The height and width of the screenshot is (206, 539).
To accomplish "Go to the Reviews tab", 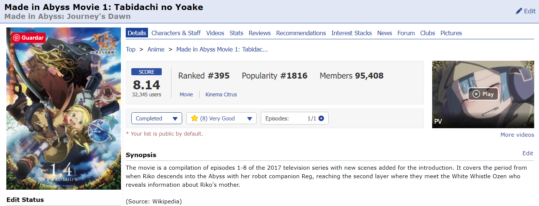I will pyautogui.click(x=260, y=33).
